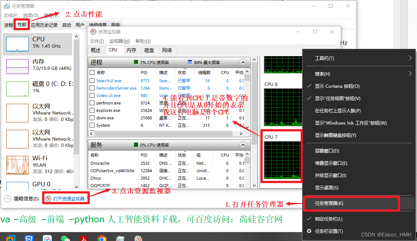
Task: Switch to the 性能 tab
Action: (22, 25)
